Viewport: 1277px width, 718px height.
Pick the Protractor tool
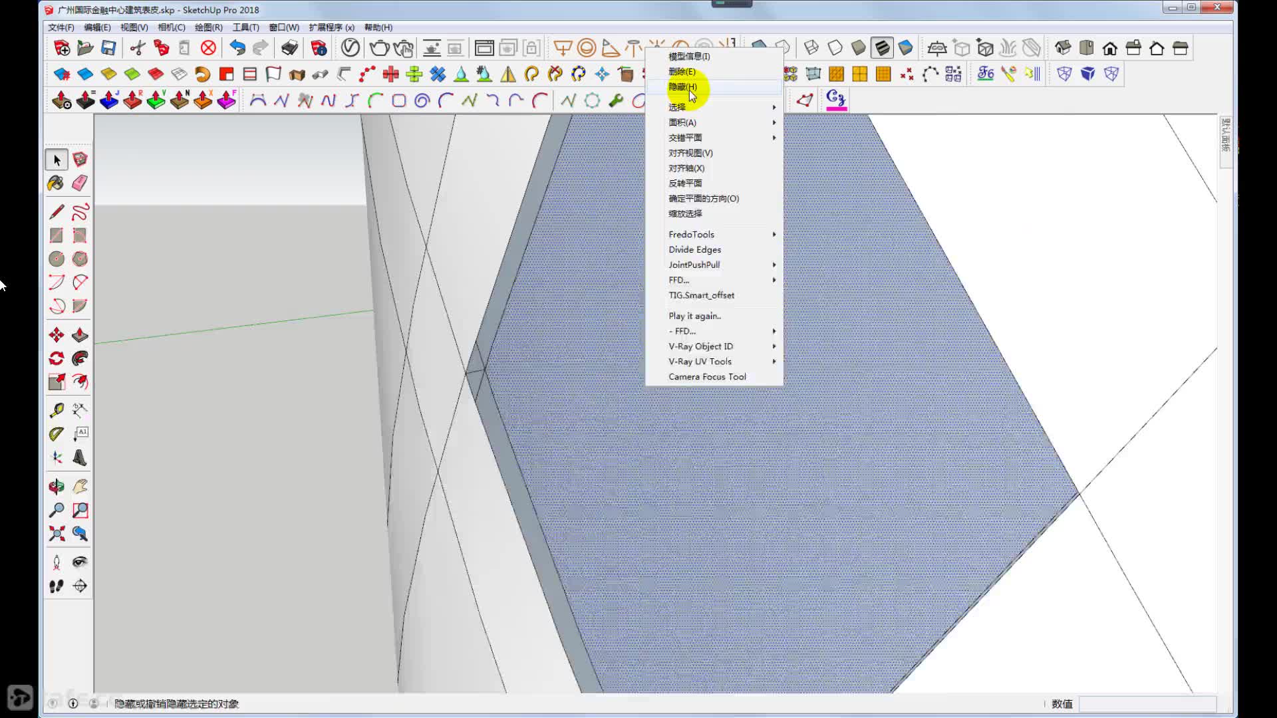57,433
